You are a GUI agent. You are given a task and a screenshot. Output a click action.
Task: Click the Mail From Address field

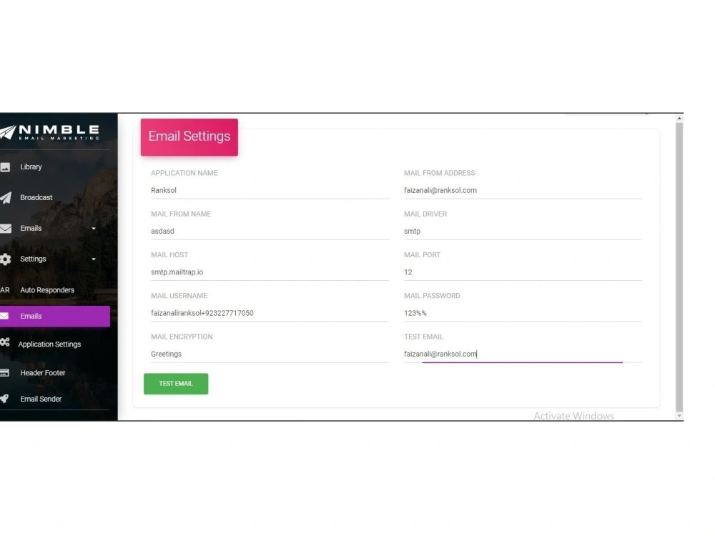click(x=523, y=191)
